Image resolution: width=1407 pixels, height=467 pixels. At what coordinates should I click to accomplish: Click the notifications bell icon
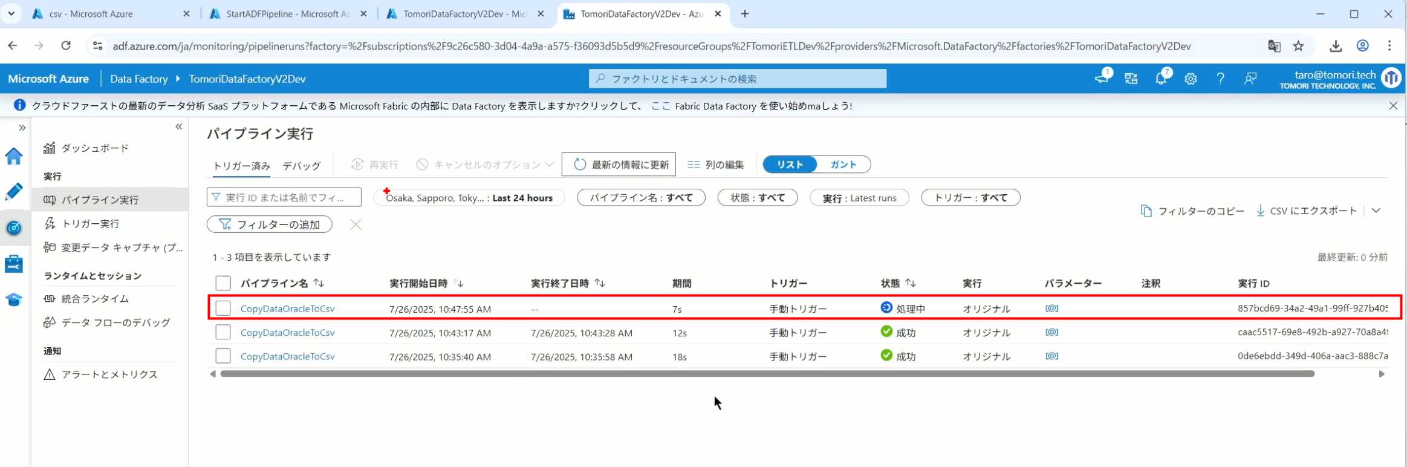coord(1160,79)
